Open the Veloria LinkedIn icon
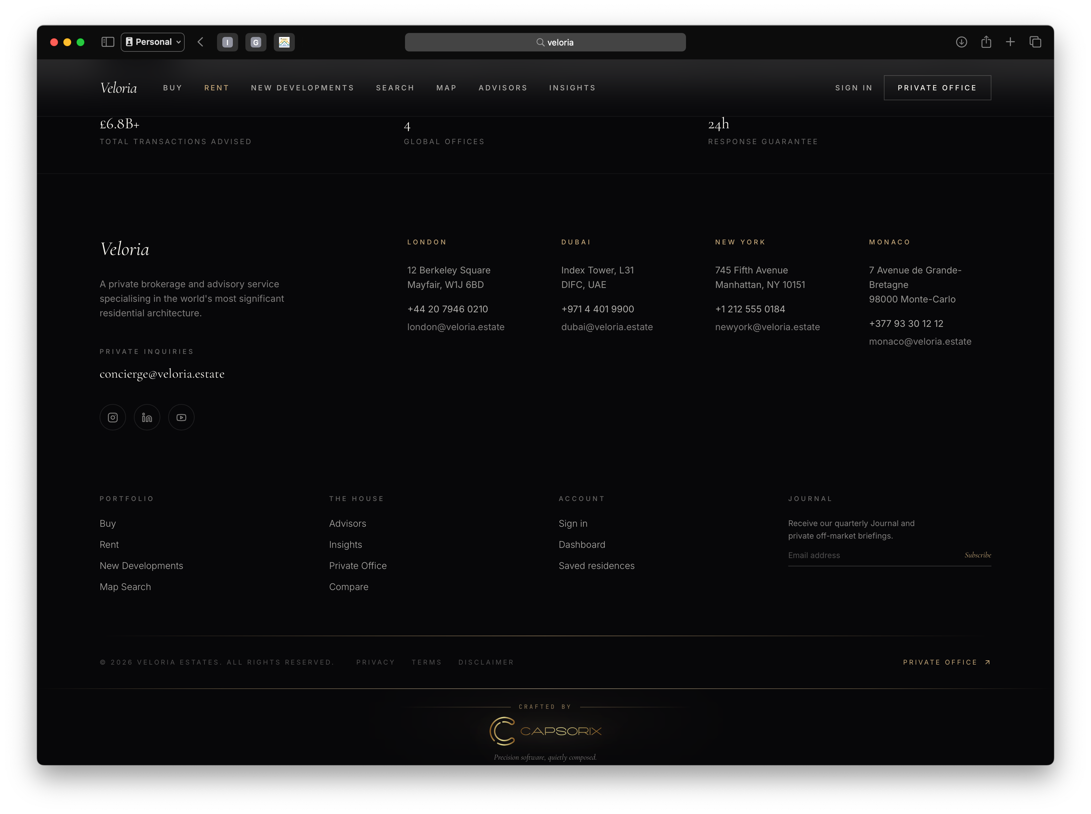The image size is (1091, 814). tap(147, 417)
